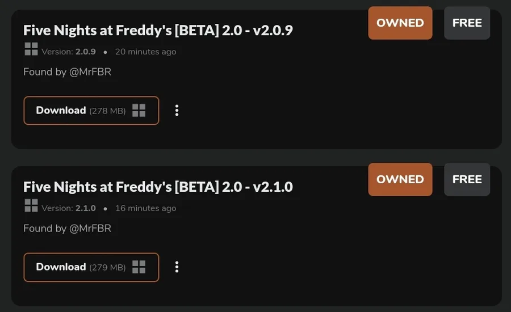
Task: Click the '16 minutes ago' timestamp
Action: tap(145, 208)
